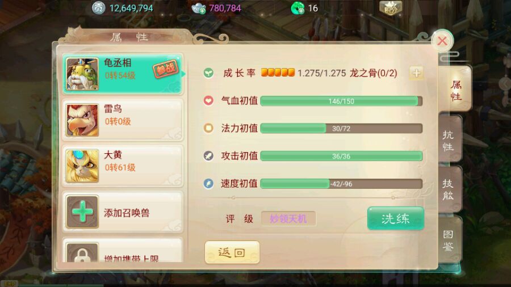
Task: Choose the 大黄 pet entry
Action: click(x=123, y=166)
